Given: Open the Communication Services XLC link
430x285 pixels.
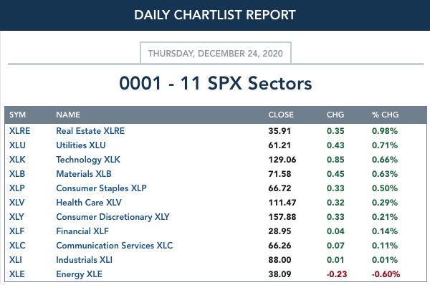Looking at the screenshot, I should click(x=115, y=246).
